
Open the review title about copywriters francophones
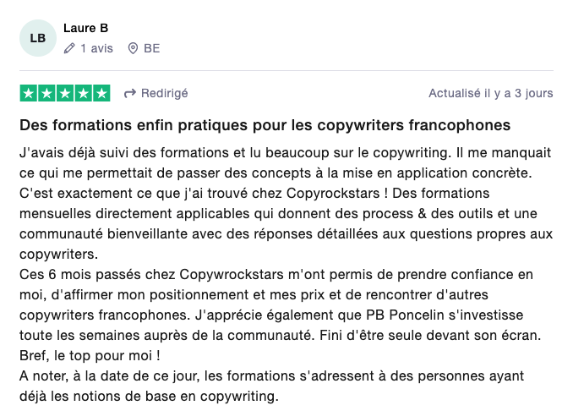pos(265,125)
